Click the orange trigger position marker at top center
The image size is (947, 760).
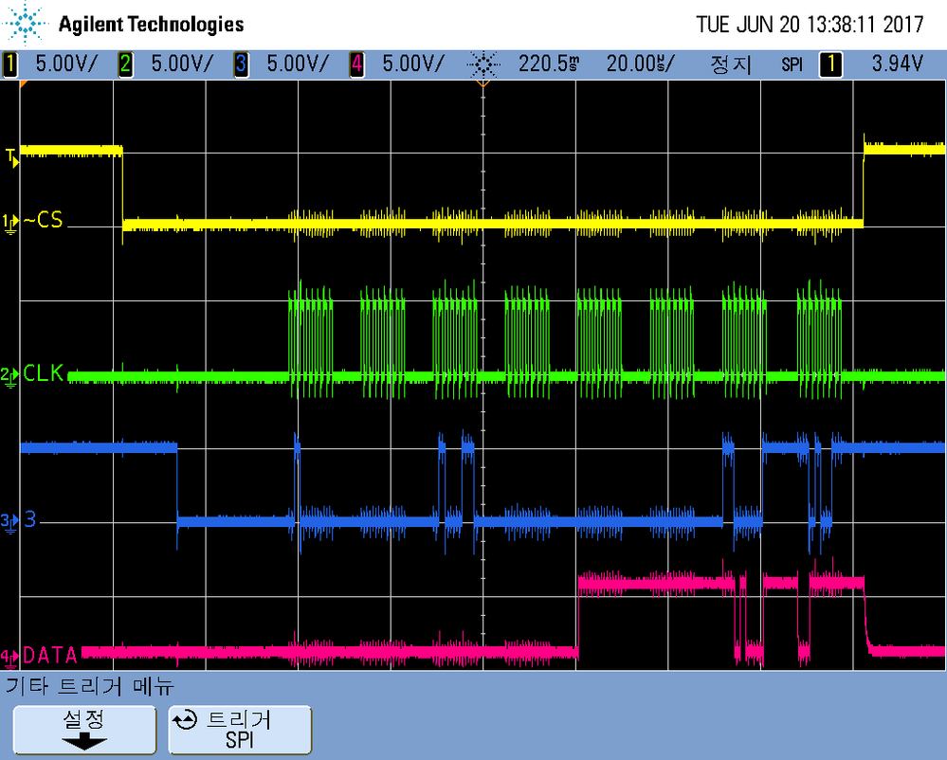[483, 83]
